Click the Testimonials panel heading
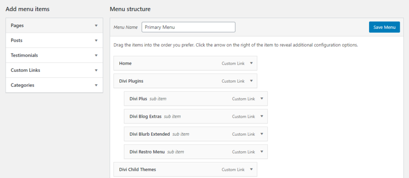Viewport: 409px width, 178px height. pyautogui.click(x=24, y=55)
